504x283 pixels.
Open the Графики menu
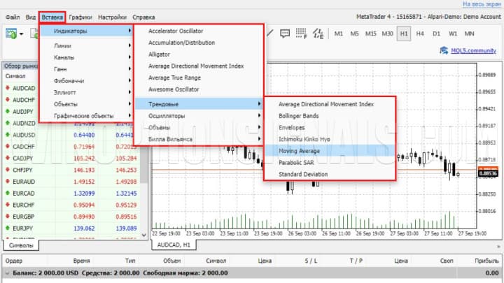click(x=80, y=17)
